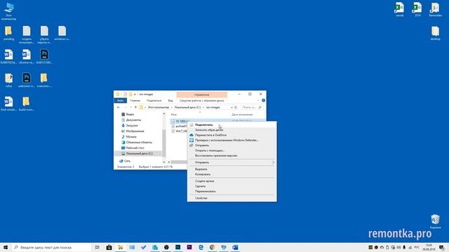Viewport: 449px width, 252px height.
Task: Switch to the Главная ribbon tab
Action: point(135,101)
